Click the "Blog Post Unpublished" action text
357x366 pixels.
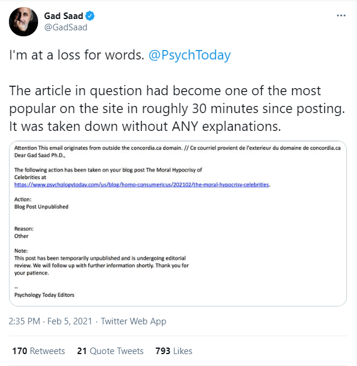[42, 207]
